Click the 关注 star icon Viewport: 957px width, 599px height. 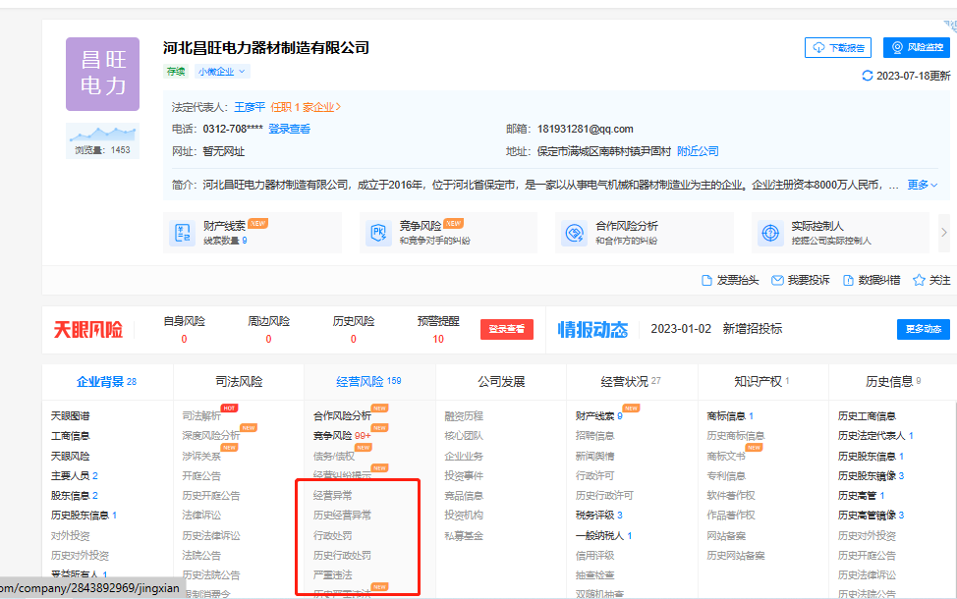coord(919,281)
